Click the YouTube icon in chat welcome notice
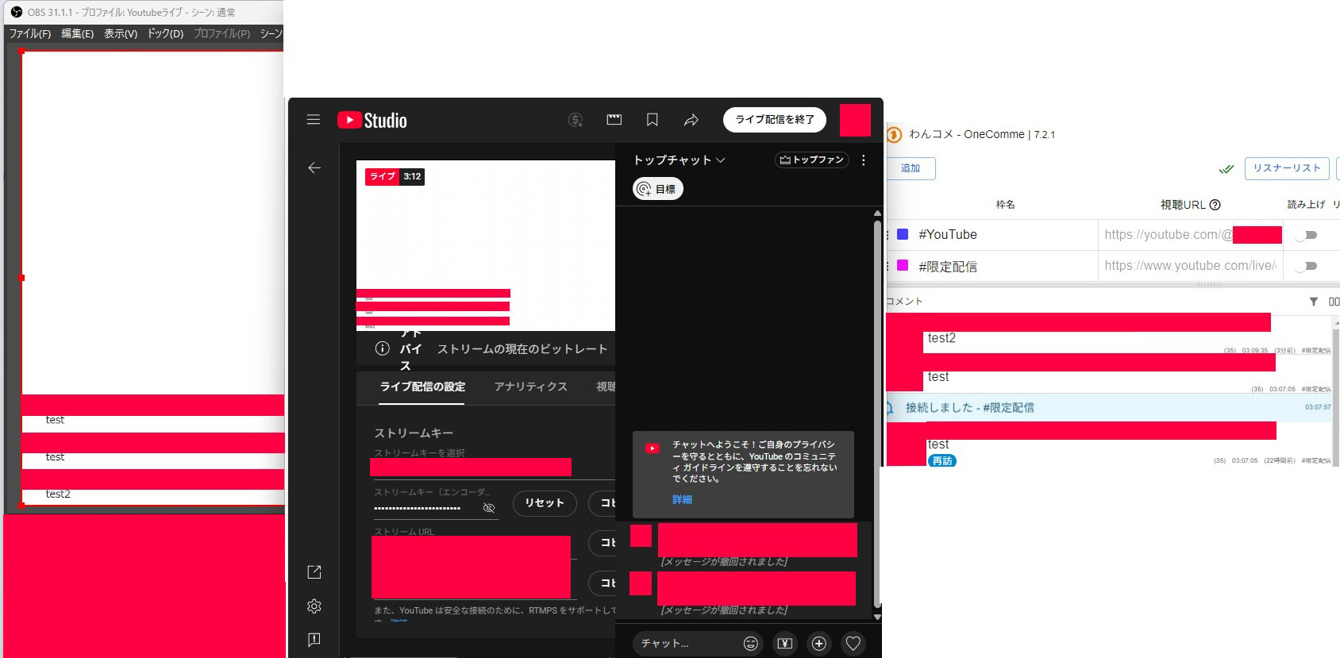 pyautogui.click(x=653, y=448)
